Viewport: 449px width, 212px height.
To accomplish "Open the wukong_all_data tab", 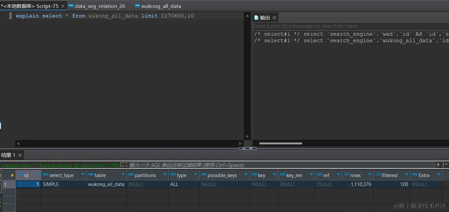I will (158, 6).
